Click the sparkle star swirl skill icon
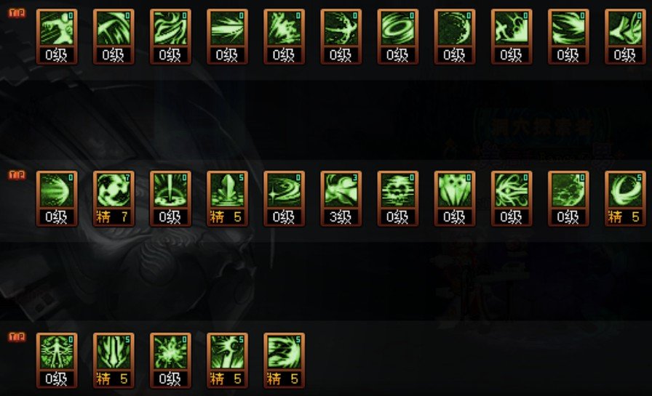The width and height of the screenshot is (652, 396). (x=284, y=198)
